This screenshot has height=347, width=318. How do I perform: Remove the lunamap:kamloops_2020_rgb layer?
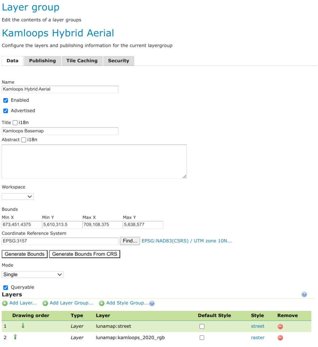tap(280, 338)
